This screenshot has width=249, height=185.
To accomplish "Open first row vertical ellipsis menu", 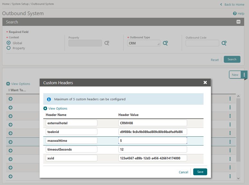I will (230, 99).
